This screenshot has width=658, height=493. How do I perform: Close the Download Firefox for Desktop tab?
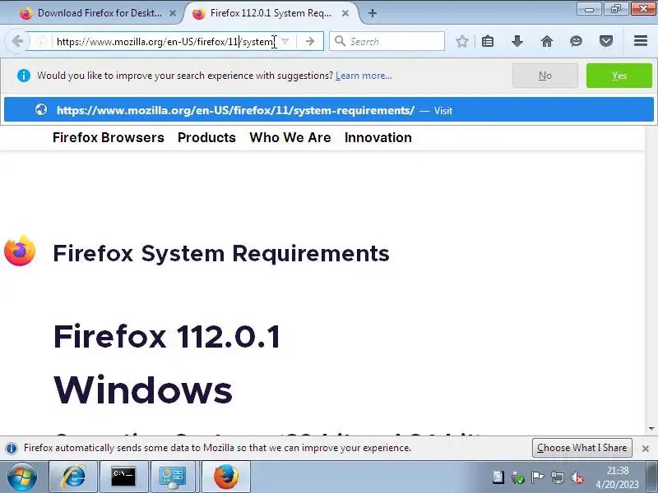(173, 13)
